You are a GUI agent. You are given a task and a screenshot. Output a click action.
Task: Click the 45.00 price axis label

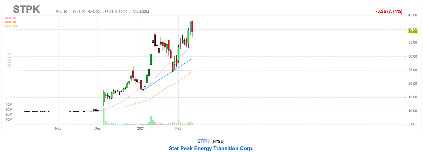pyautogui.click(x=413, y=16)
